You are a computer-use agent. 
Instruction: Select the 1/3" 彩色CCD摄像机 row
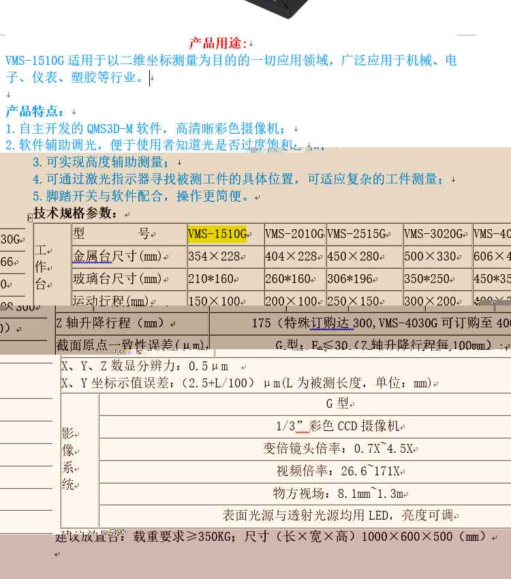[x=338, y=426]
